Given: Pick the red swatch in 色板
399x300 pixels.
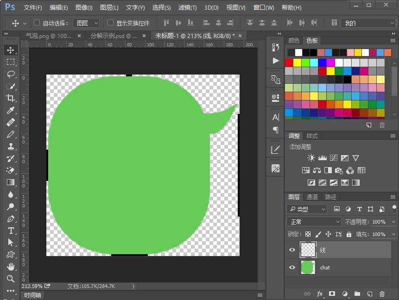Looking at the screenshot, I should click(289, 62).
